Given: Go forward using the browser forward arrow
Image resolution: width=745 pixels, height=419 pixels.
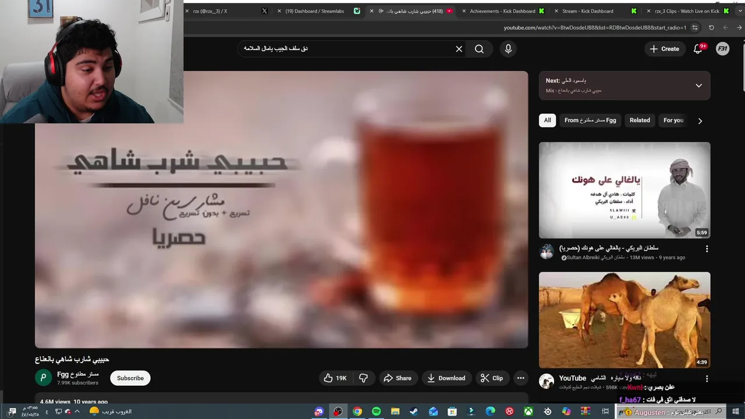Looking at the screenshot, I should (x=725, y=27).
